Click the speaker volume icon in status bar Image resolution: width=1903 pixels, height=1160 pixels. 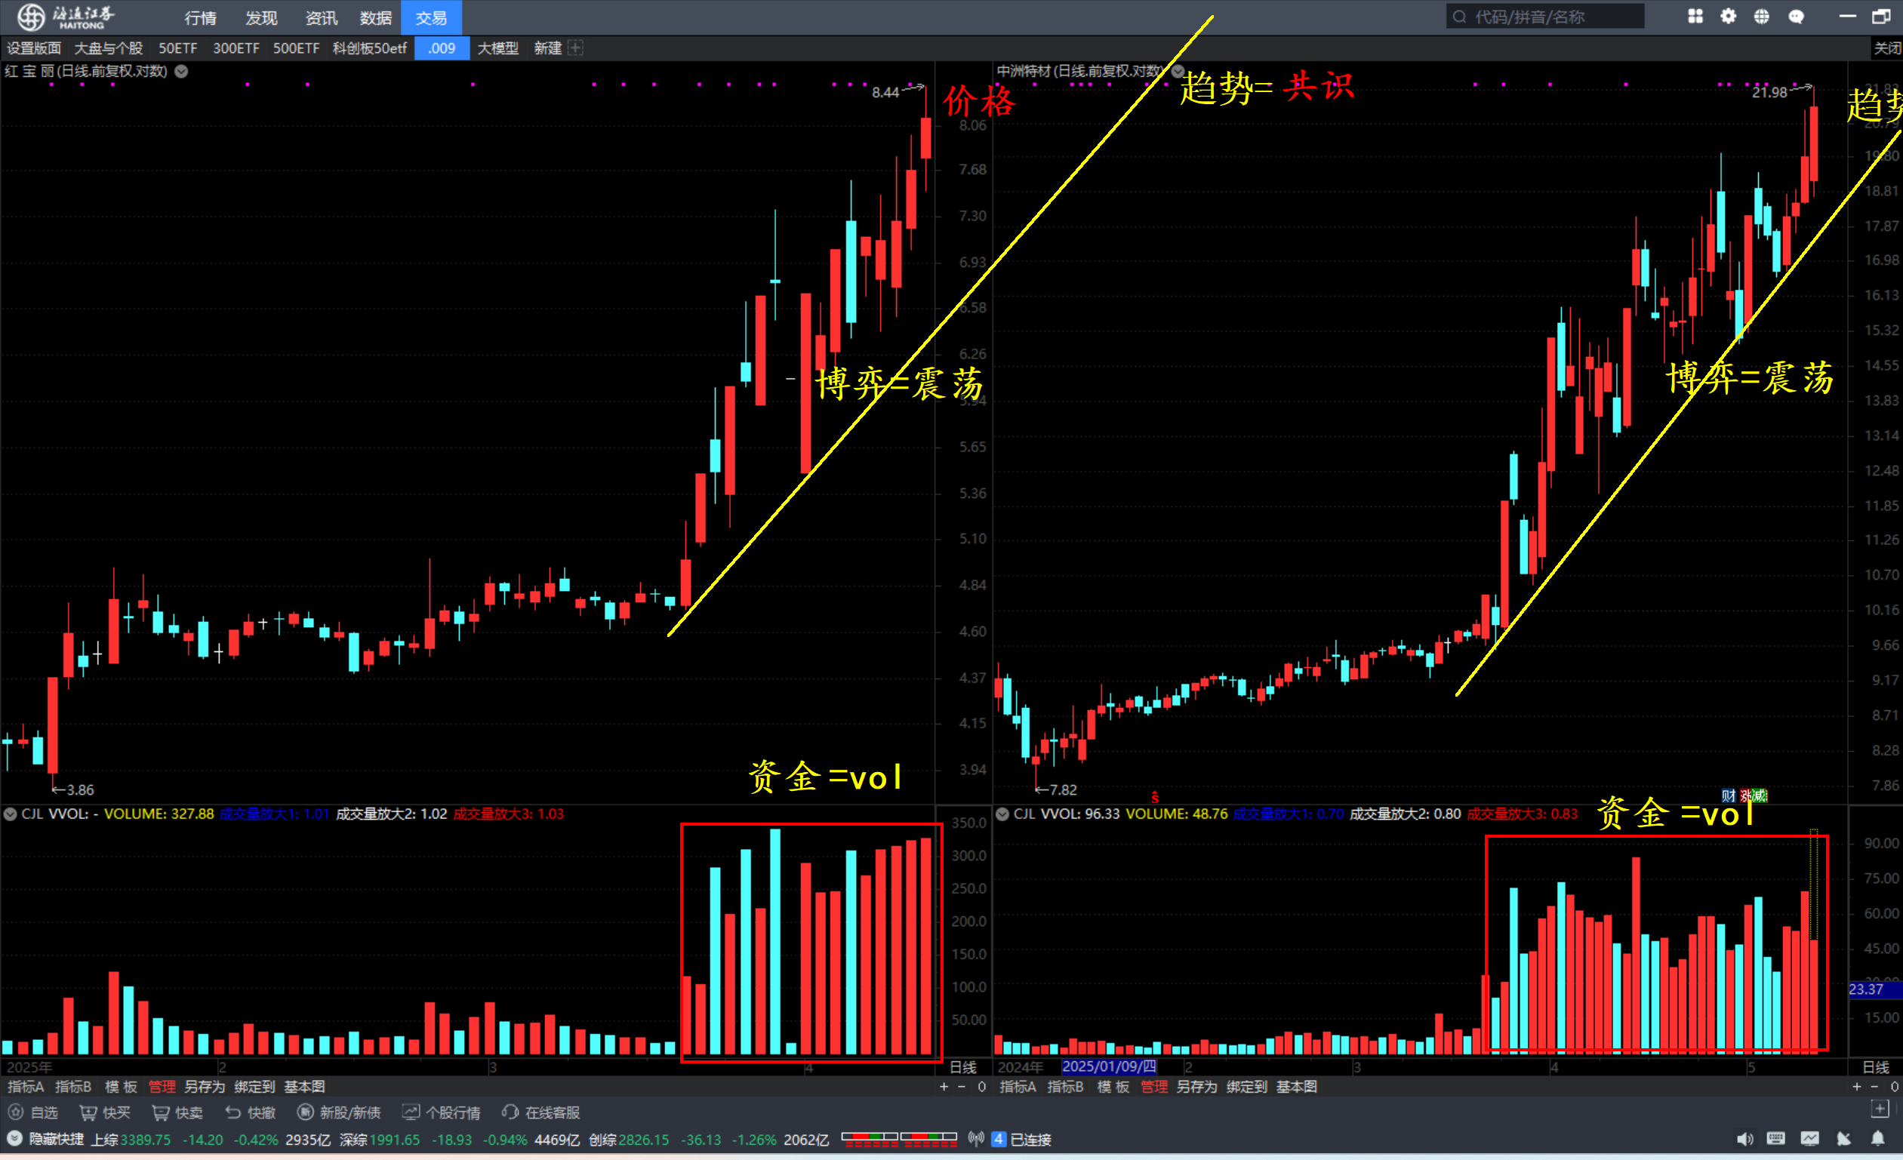click(1744, 1138)
